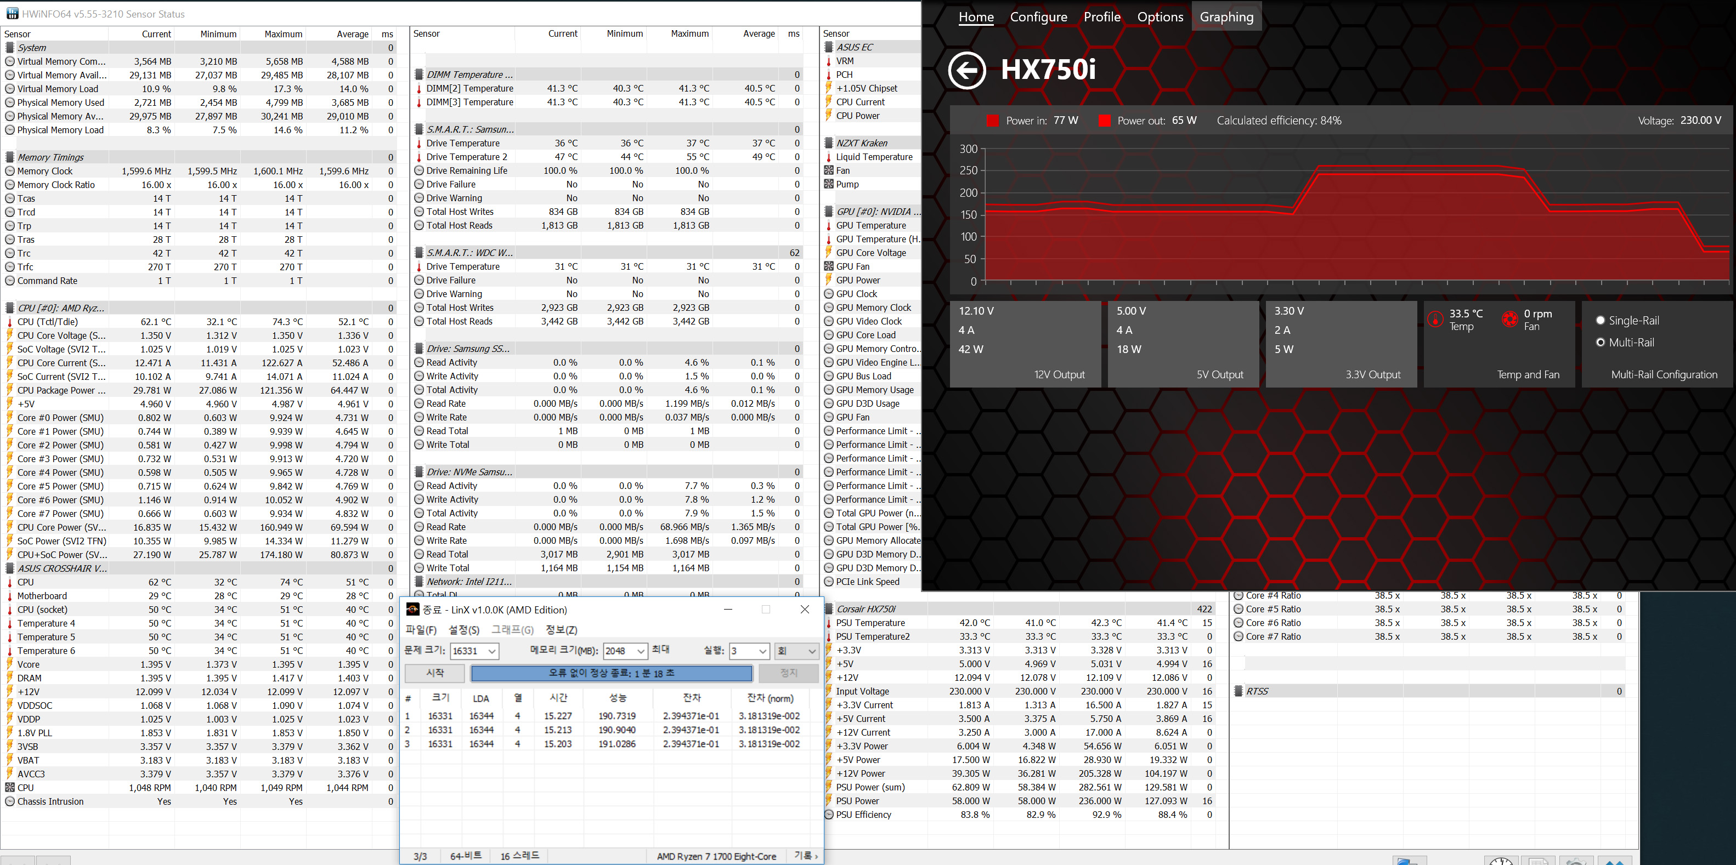This screenshot has height=865, width=1736.
Task: Click the CPU (Tctl/Tdie) thermometer icon
Action: point(9,322)
